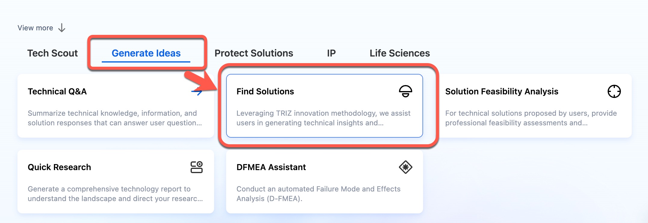The image size is (648, 223).
Task: Click the Quick Research report icon
Action: 196,167
